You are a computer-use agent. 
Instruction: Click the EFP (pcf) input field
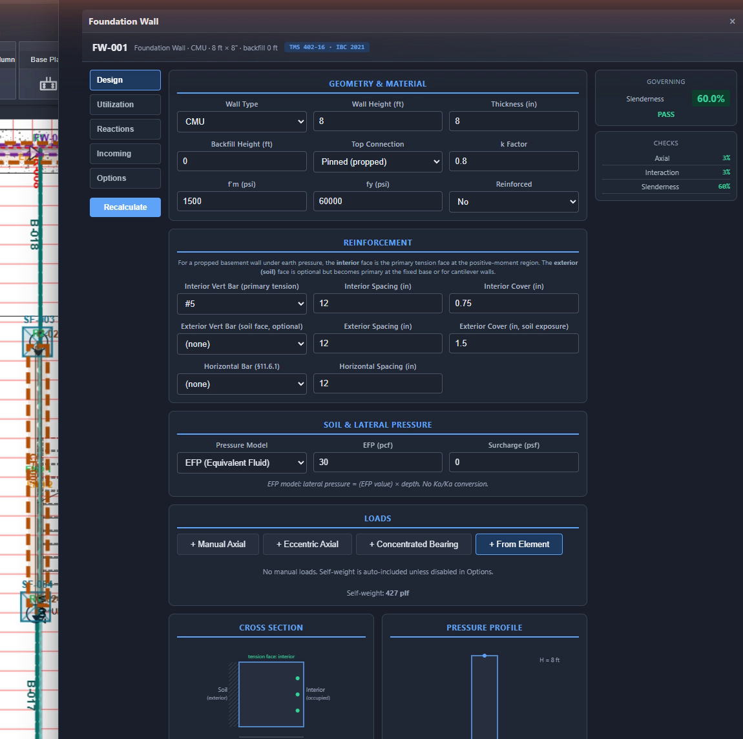pos(378,463)
